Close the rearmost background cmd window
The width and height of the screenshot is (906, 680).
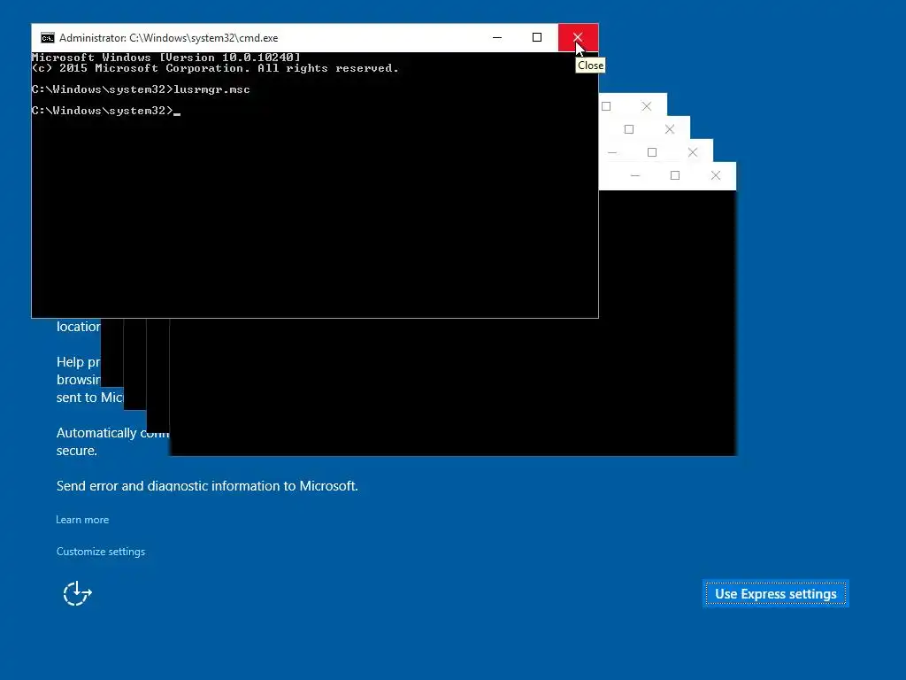click(647, 106)
